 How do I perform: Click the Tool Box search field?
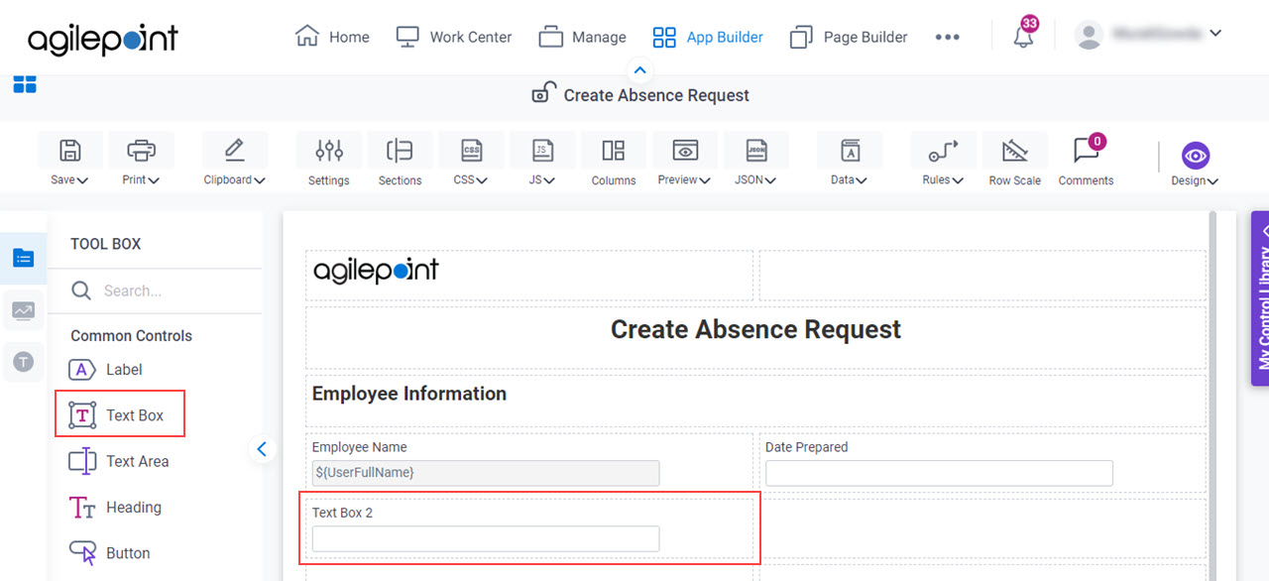click(x=155, y=290)
